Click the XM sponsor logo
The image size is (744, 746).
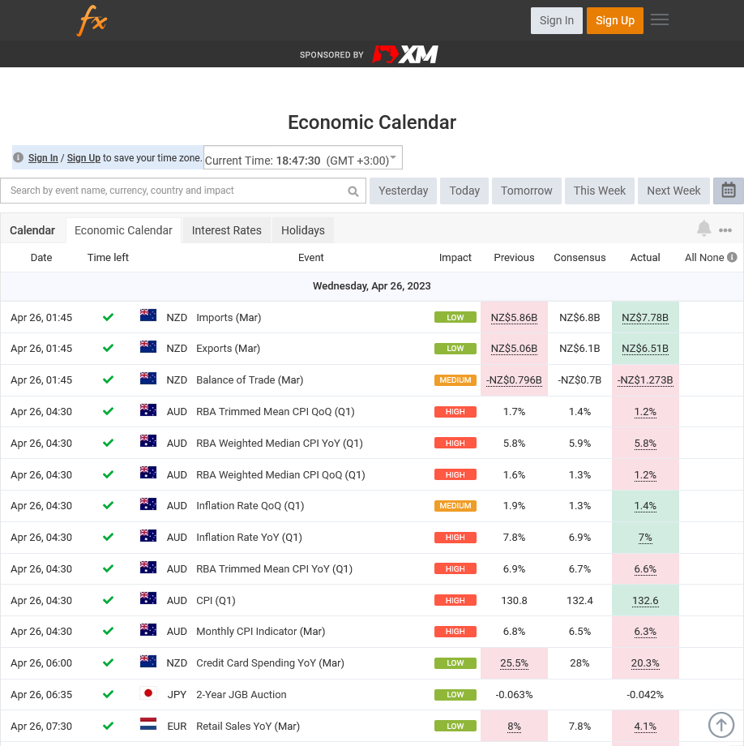point(404,54)
